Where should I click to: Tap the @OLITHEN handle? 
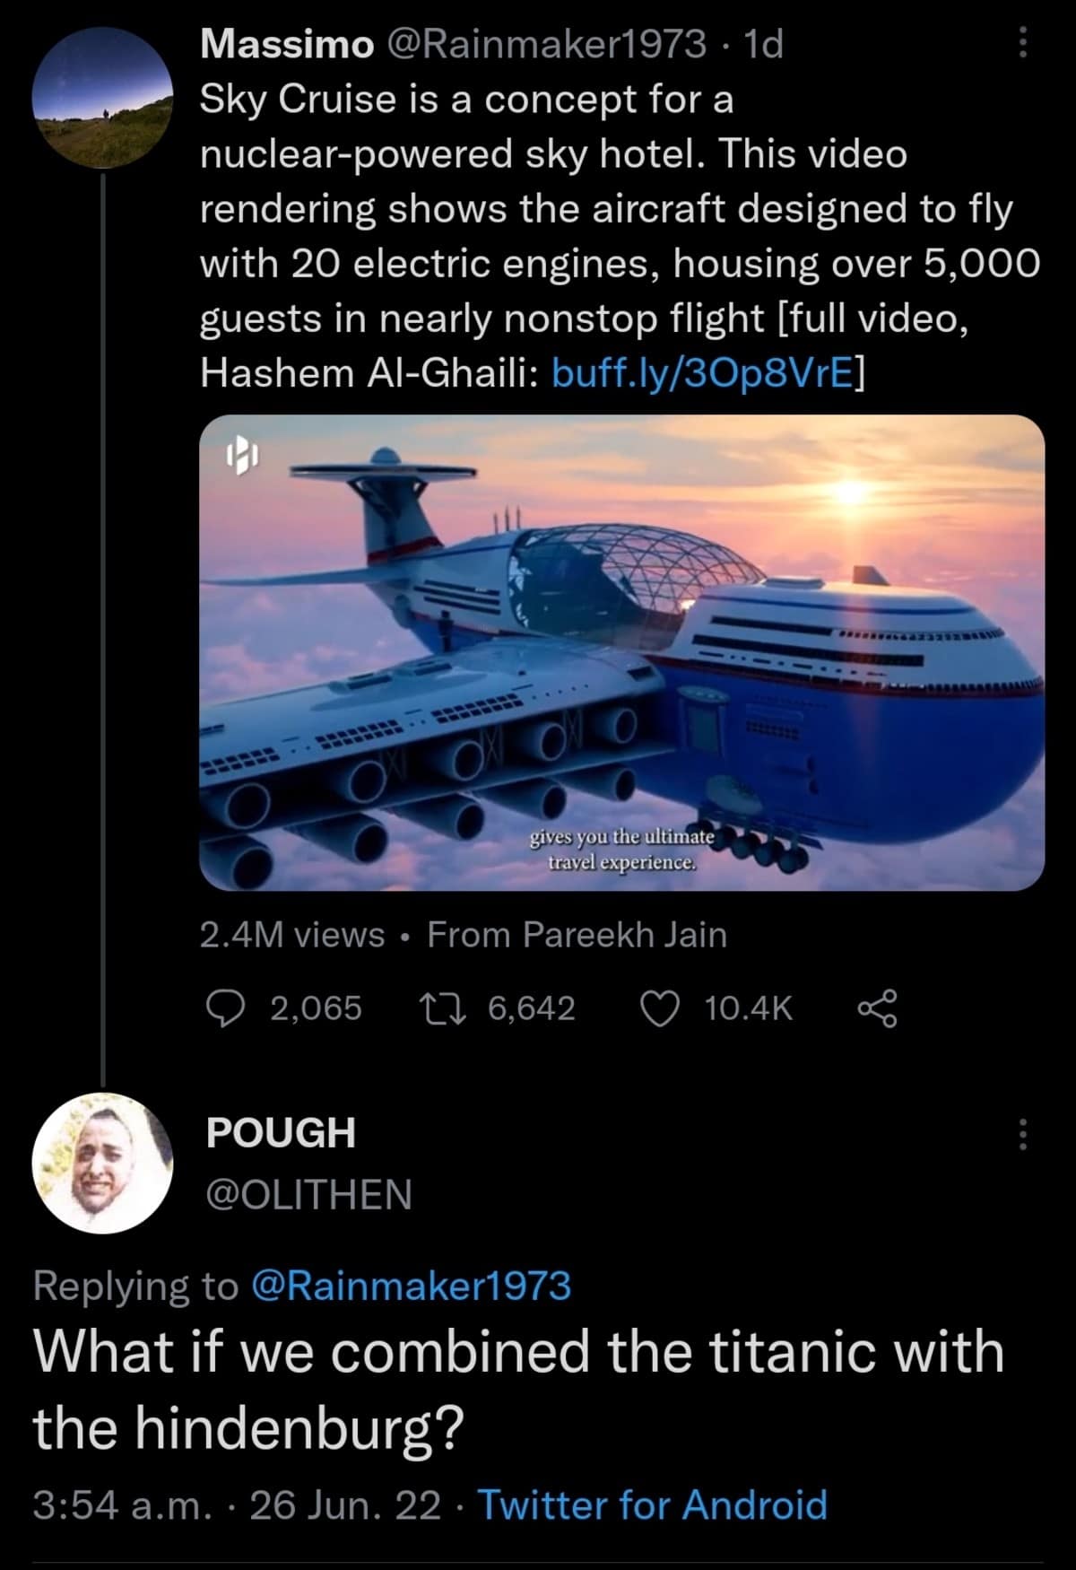[x=308, y=1195]
